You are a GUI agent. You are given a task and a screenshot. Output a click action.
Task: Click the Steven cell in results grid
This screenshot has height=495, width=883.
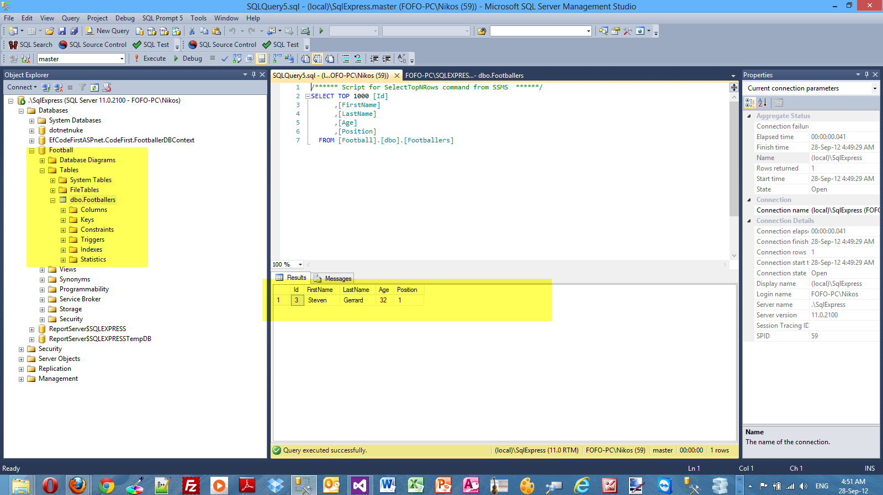tap(322, 300)
